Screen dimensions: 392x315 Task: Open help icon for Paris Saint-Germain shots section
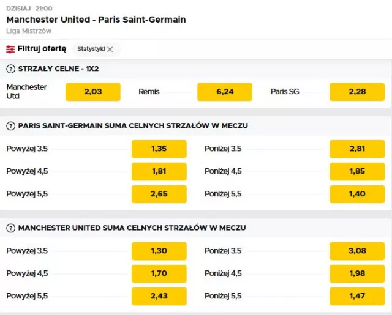(10, 125)
